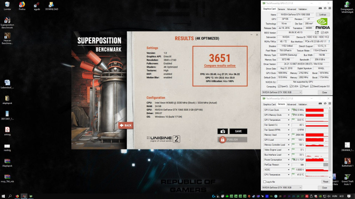Screen dimensions: 355x199
Task: Expand the Fan Speed (%) sensor dropdown
Action: (289, 125)
